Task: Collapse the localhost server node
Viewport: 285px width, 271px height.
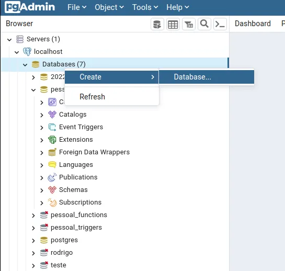Action: pos(17,52)
